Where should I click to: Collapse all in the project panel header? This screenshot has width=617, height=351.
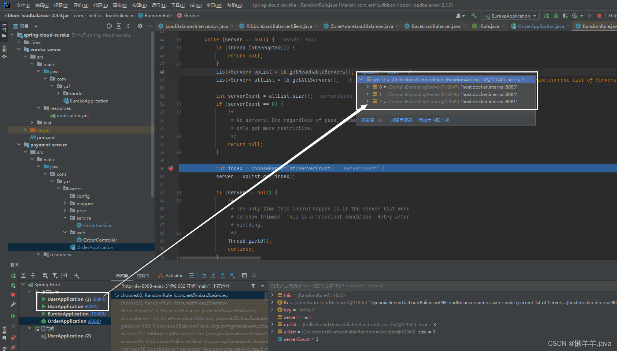tap(128, 26)
